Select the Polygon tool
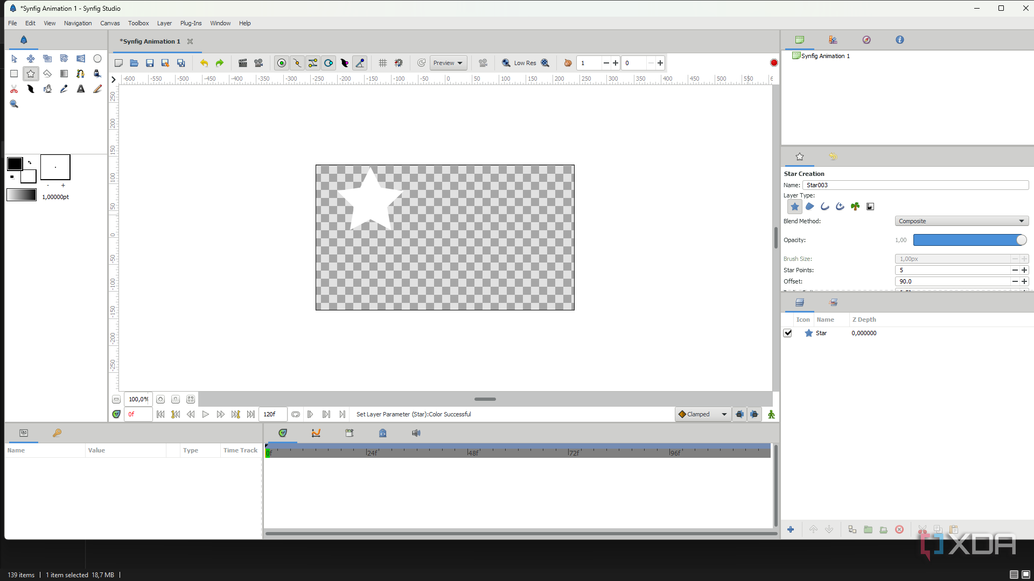This screenshot has height=581, width=1034. click(47, 74)
